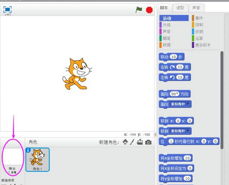Image resolution: width=229 pixels, height=185 pixels.
Task: Click the steps value in 移动 10 步
Action: pos(173,57)
